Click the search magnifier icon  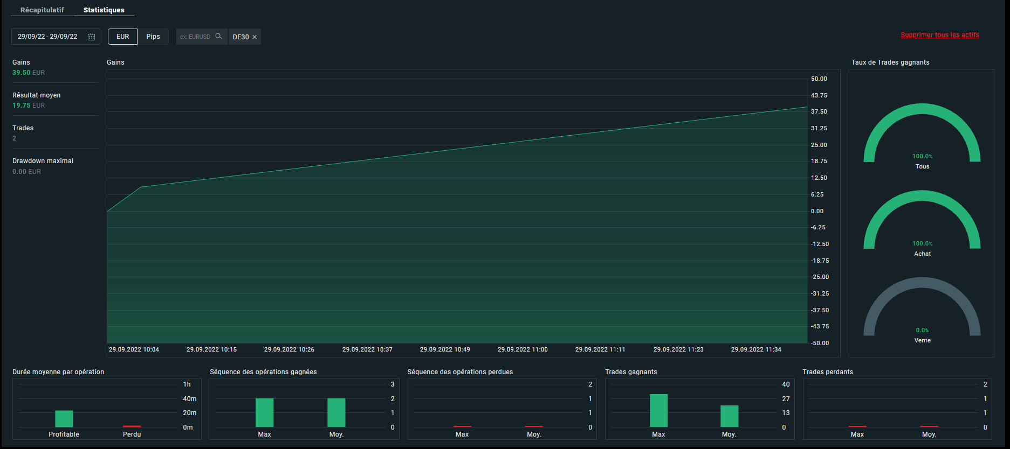tap(218, 36)
